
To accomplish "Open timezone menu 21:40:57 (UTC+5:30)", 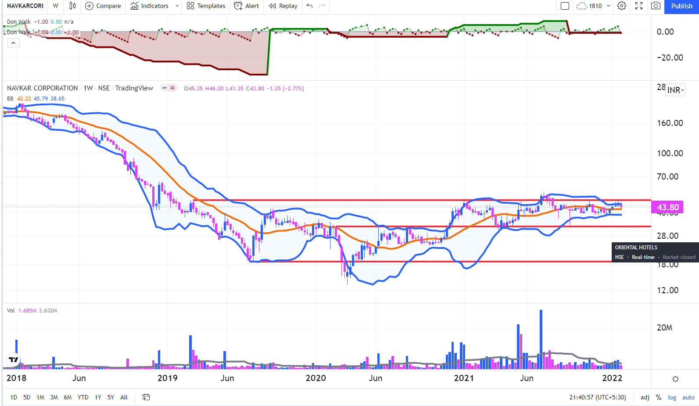I will [598, 397].
